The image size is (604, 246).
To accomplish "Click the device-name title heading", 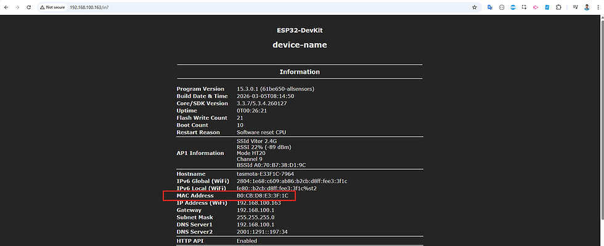I will [300, 45].
